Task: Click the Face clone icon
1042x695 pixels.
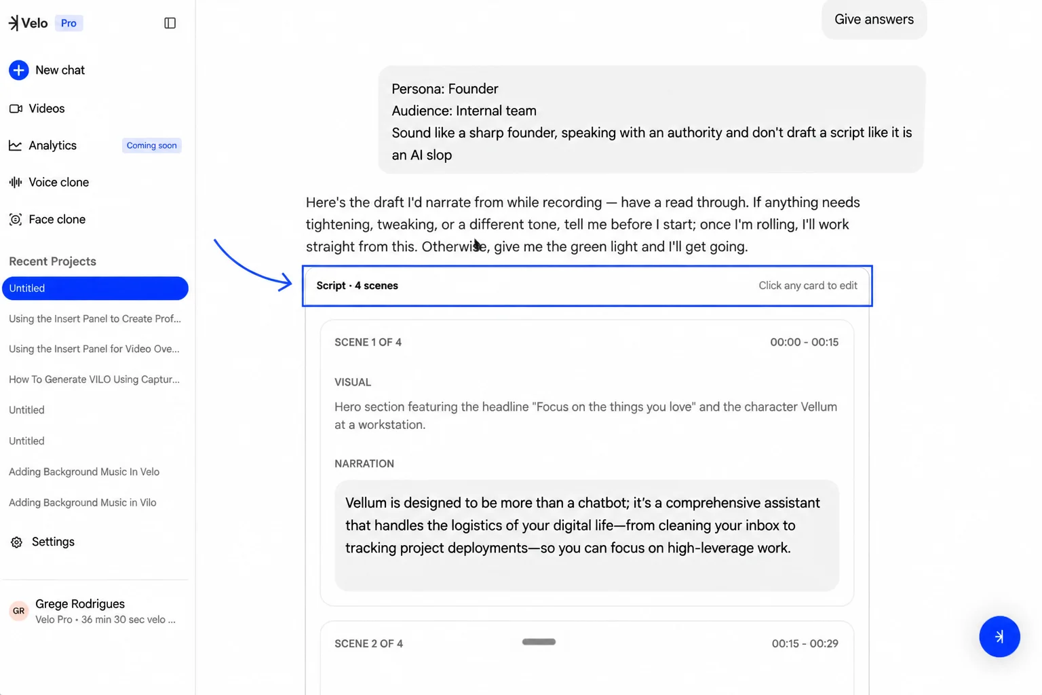Action: click(15, 219)
